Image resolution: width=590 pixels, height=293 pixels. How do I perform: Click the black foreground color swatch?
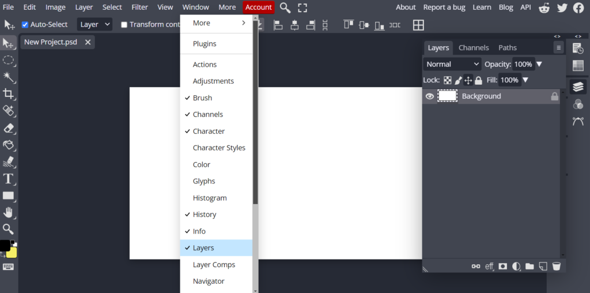tap(5, 246)
